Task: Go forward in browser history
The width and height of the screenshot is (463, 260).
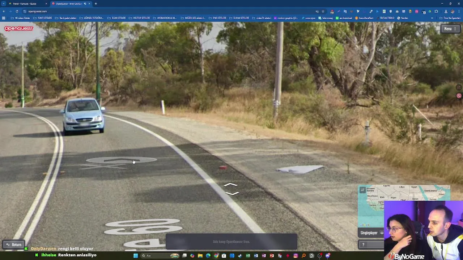Action: point(10,11)
